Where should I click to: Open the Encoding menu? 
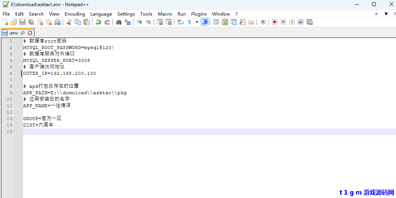(x=75, y=14)
